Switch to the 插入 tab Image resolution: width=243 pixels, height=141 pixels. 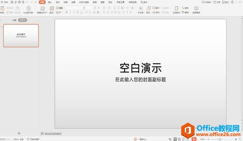[x=50, y=2]
